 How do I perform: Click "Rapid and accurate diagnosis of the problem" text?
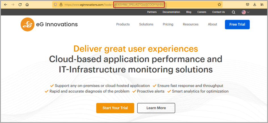coord(90,91)
